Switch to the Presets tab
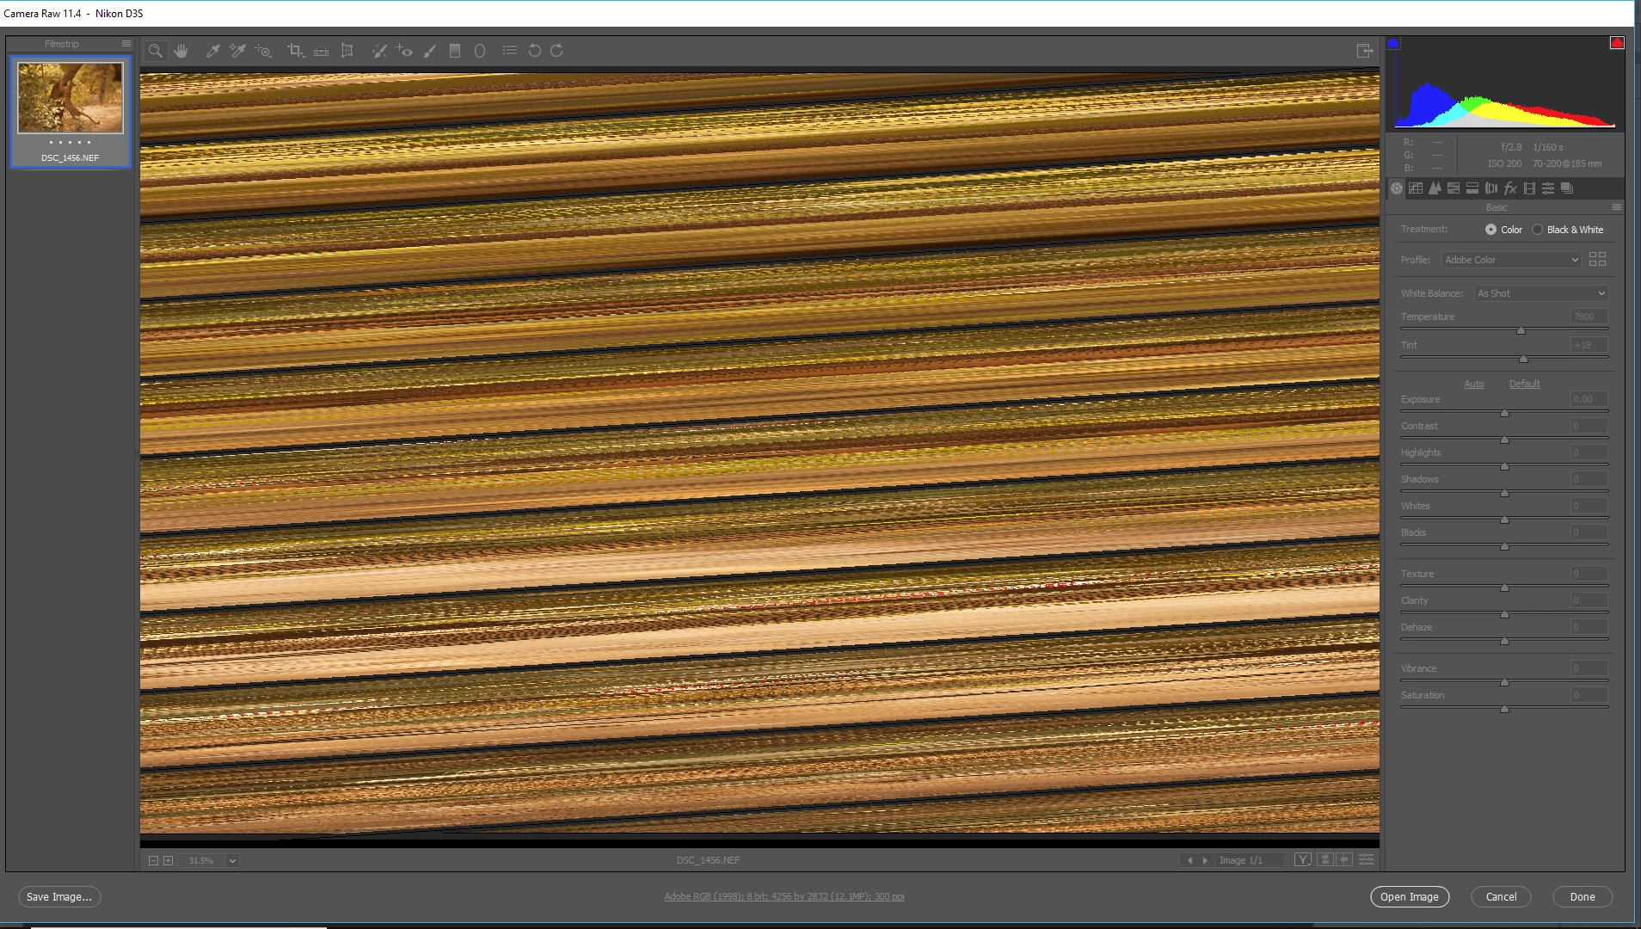 (1548, 188)
